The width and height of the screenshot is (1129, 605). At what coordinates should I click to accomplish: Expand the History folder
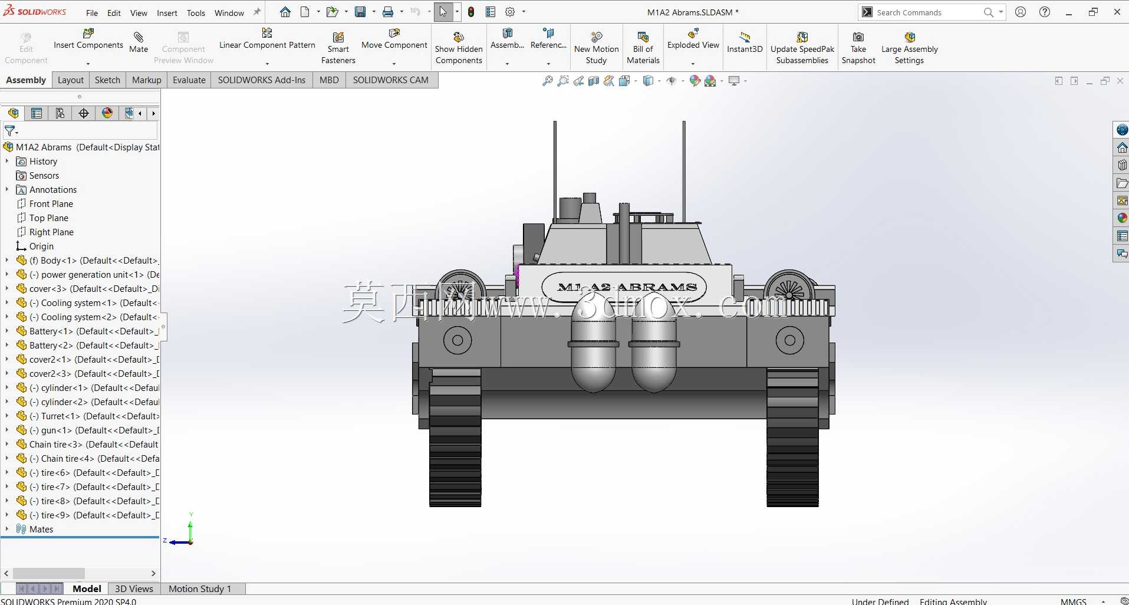[x=7, y=161]
